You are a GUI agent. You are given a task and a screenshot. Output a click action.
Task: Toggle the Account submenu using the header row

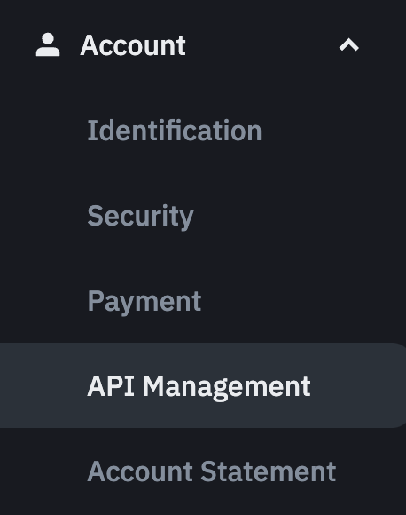tap(203, 45)
